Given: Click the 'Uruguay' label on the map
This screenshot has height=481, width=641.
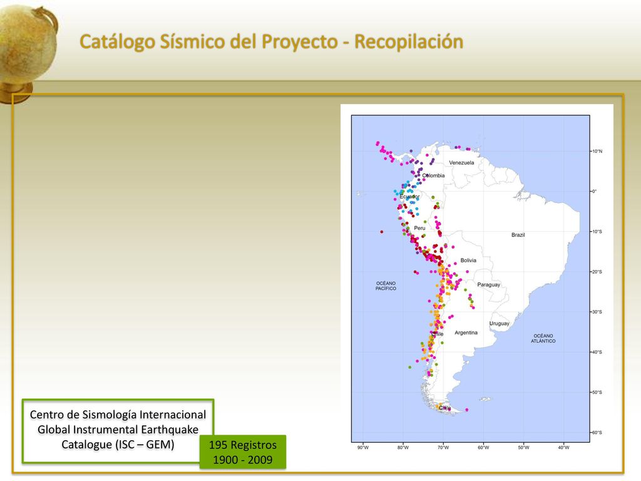Looking at the screenshot, I should (499, 324).
